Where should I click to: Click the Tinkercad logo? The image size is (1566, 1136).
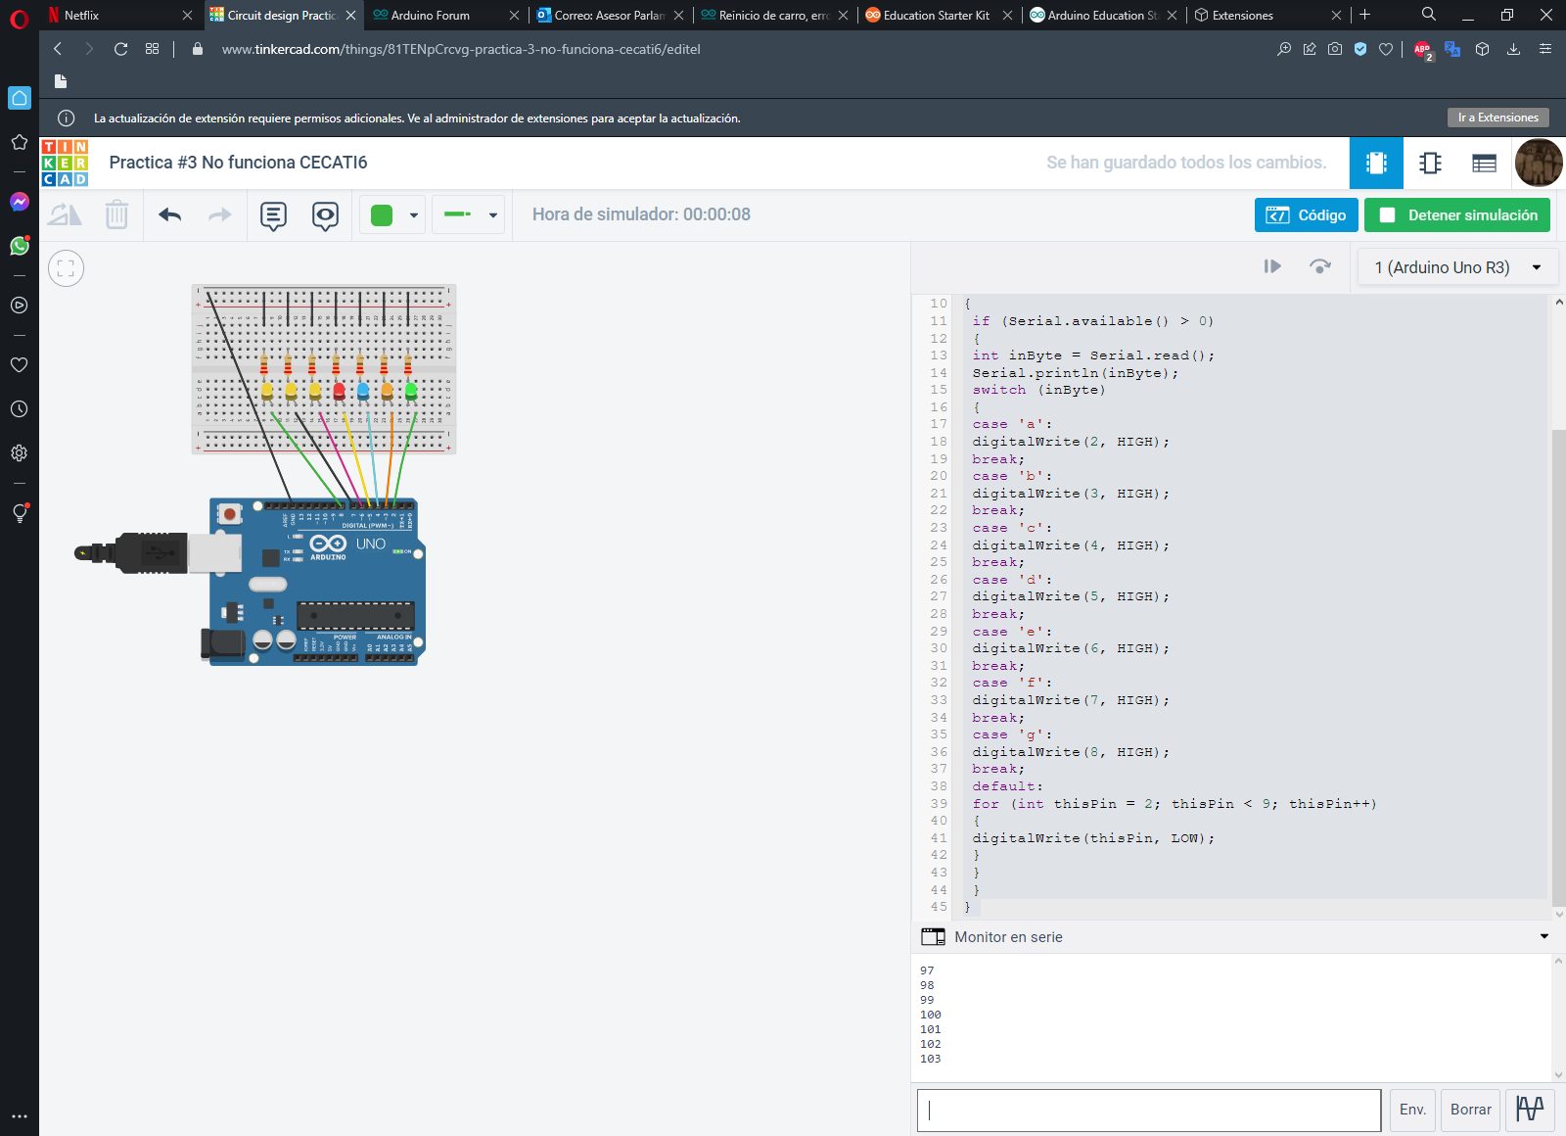(65, 163)
